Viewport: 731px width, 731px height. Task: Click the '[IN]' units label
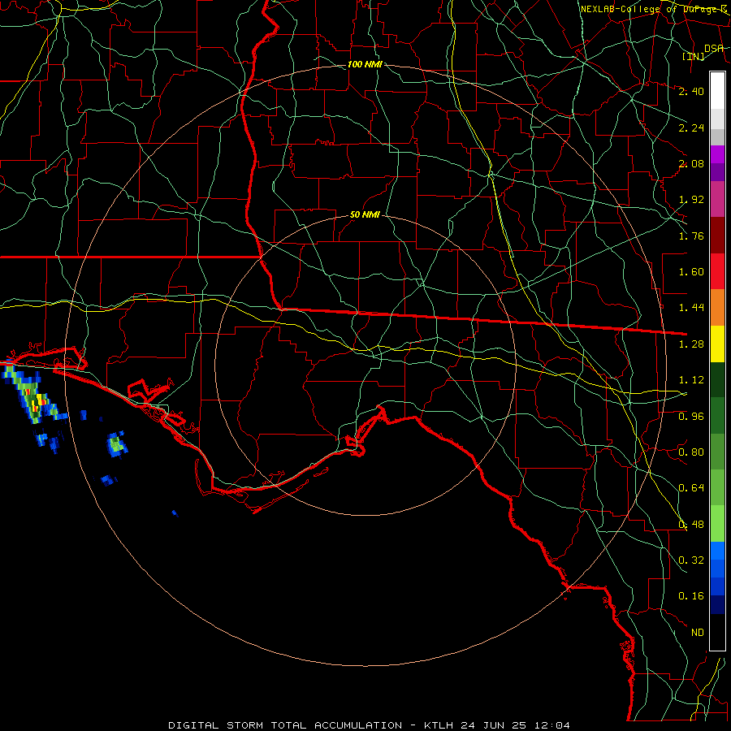click(694, 56)
